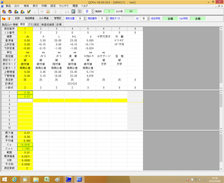
Task: Increase the 測定位置 spinner value
Action: (x=85, y=18)
